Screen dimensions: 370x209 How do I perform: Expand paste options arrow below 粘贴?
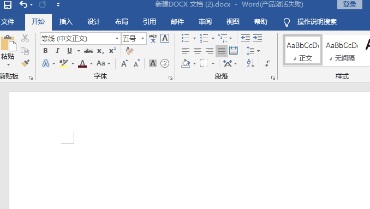[9, 64]
